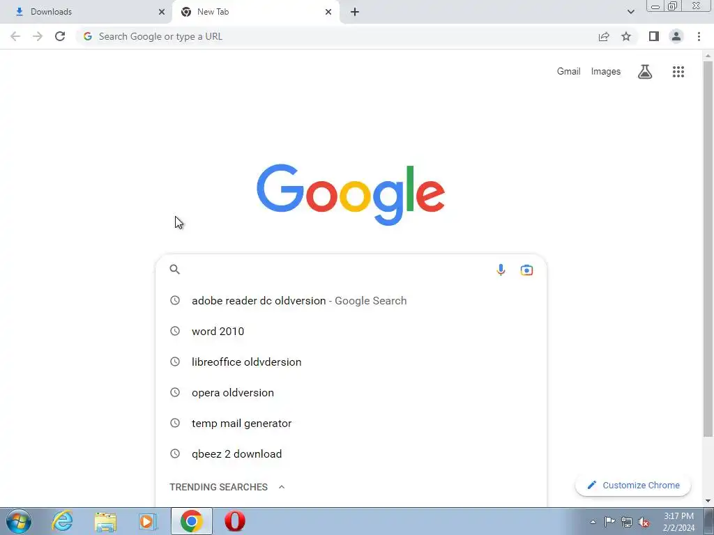Open the Google apps grid
Image resolution: width=714 pixels, height=535 pixels.
[678, 72]
